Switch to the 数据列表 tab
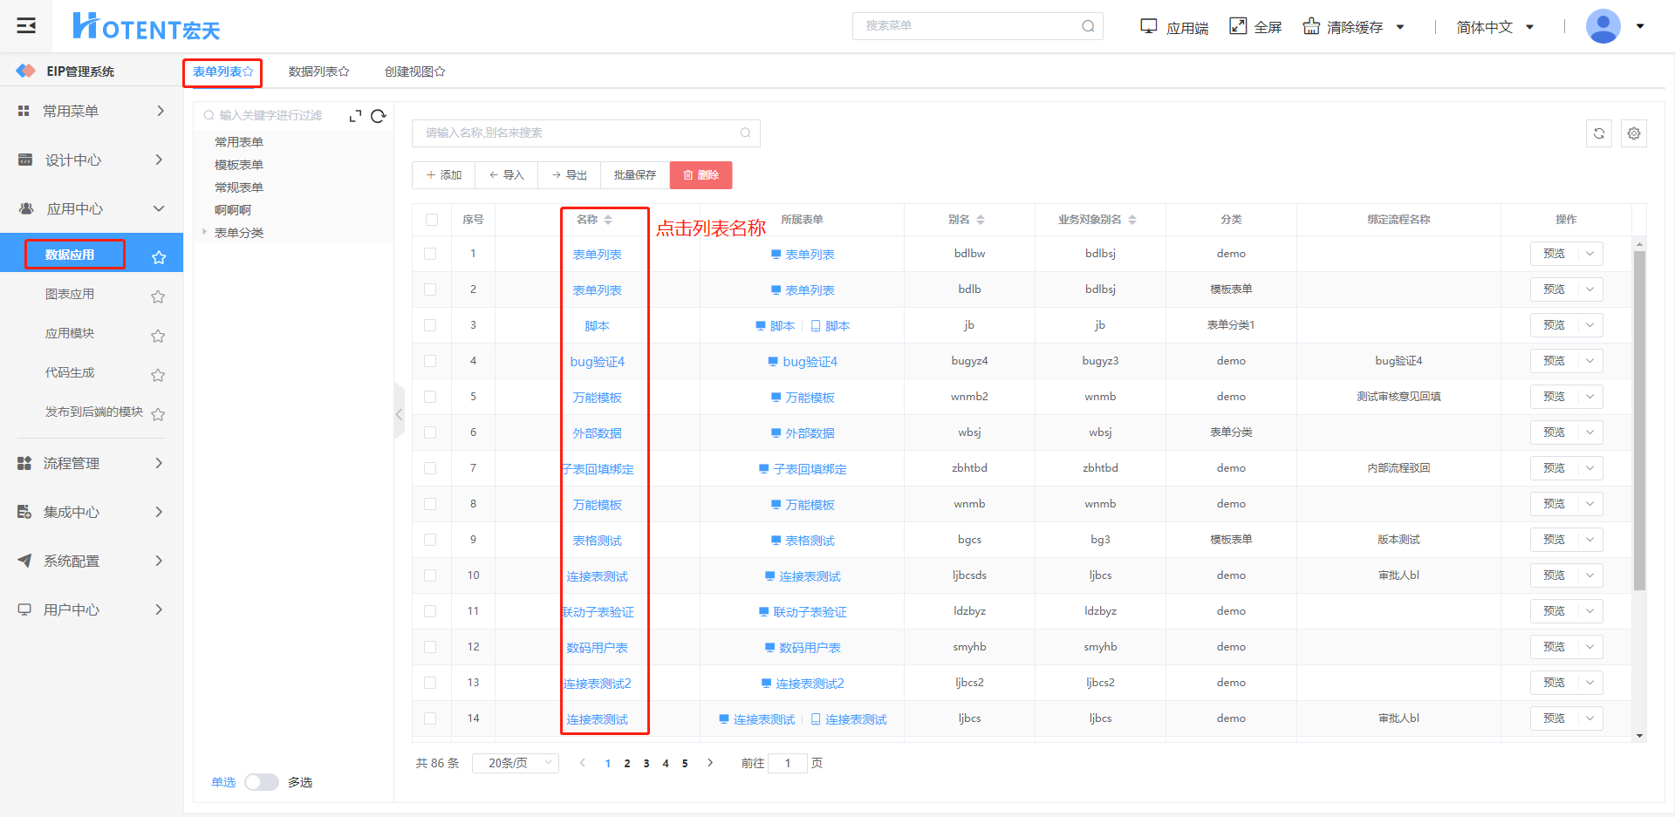This screenshot has height=817, width=1675. pyautogui.click(x=318, y=71)
